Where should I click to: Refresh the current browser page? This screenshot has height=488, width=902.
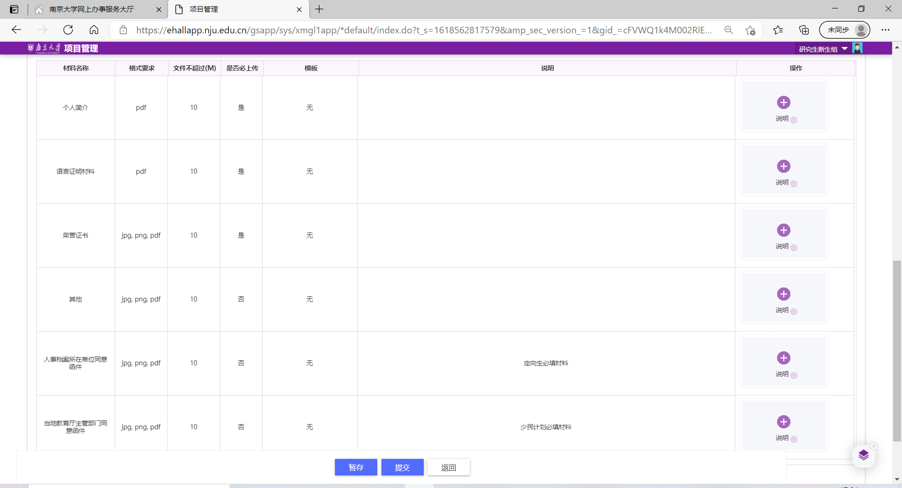(68, 30)
